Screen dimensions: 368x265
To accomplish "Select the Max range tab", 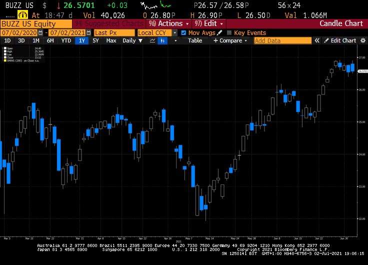I will tap(111, 40).
